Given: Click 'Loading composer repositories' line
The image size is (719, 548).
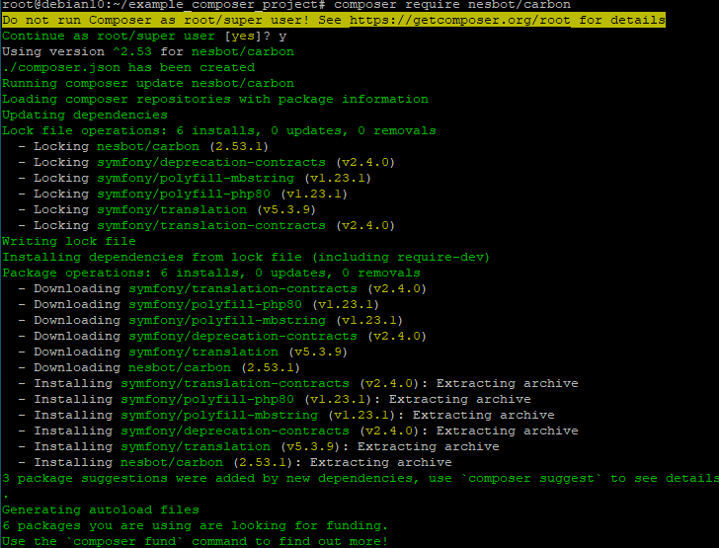Looking at the screenshot, I should (215, 100).
